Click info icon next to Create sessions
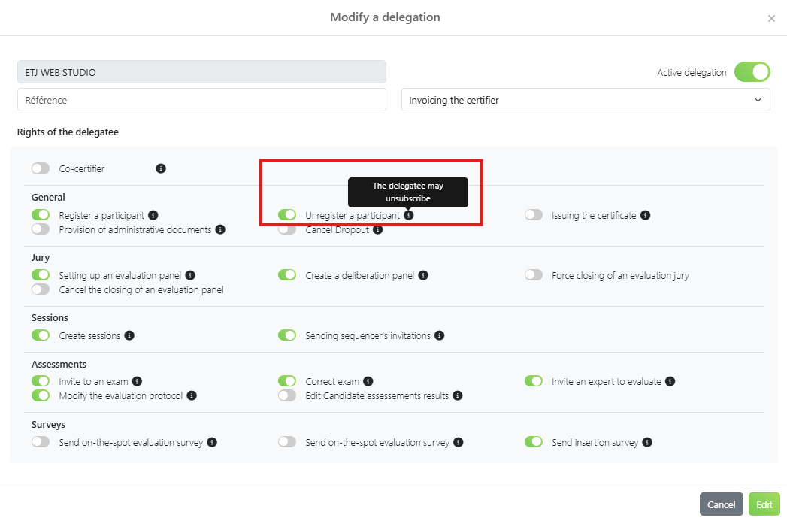This screenshot has height=524, width=787. tap(129, 335)
